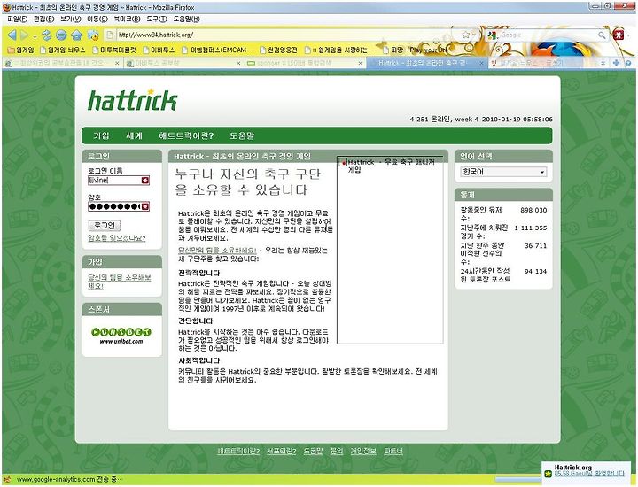Reload the page with the refresh icon
The width and height of the screenshot is (638, 487).
(x=46, y=35)
